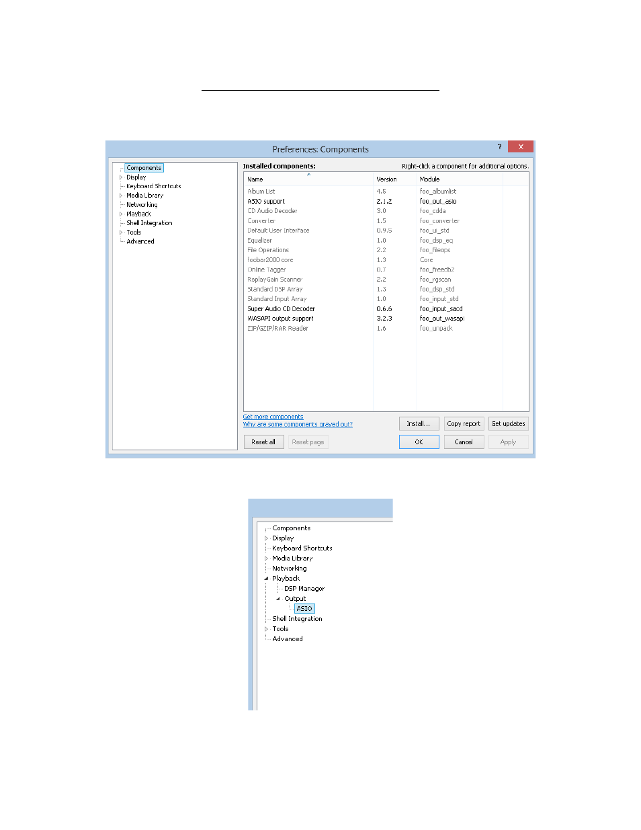Check for updates with Get updates
The width and height of the screenshot is (641, 830).
pyautogui.click(x=508, y=424)
